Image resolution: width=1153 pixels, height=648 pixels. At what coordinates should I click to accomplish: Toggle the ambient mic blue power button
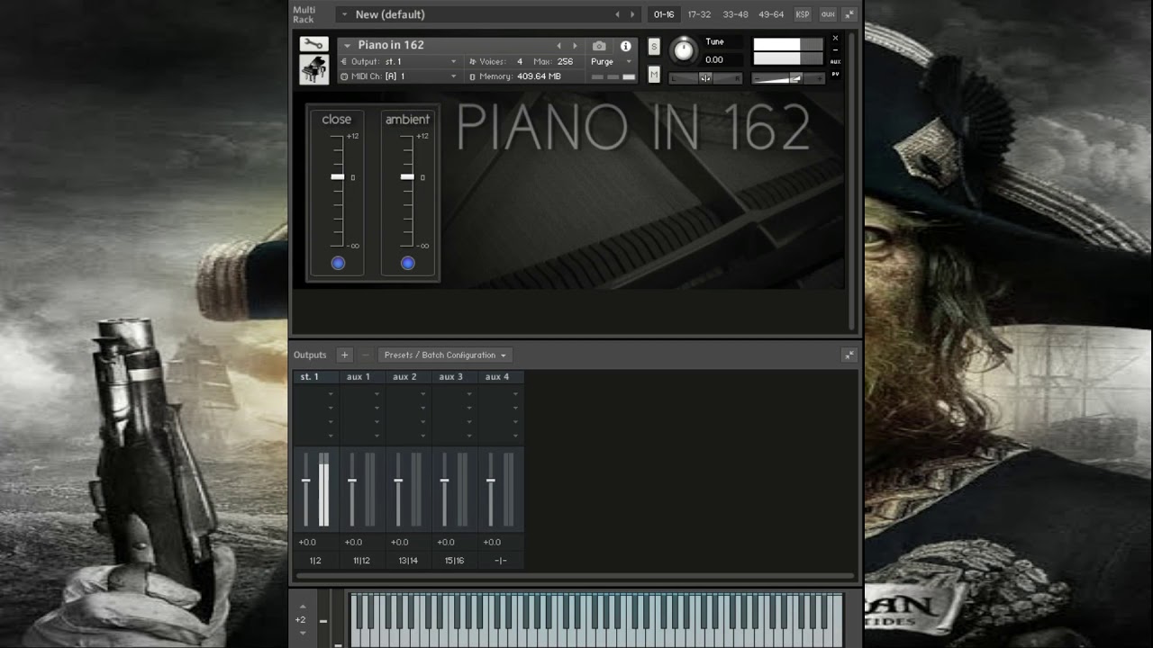(408, 263)
